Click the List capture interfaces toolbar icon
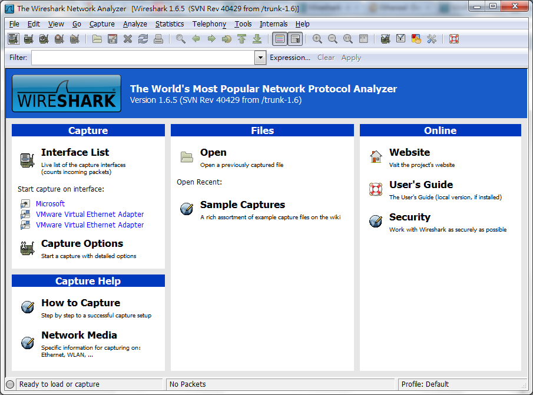Image resolution: width=533 pixels, height=395 pixels. pos(14,39)
